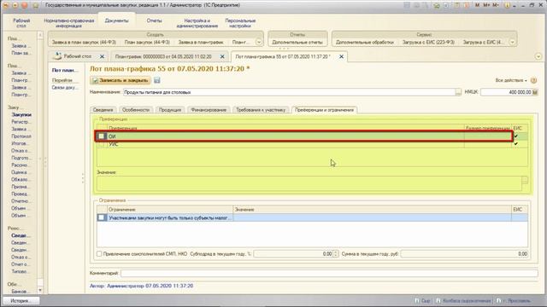The image size is (547, 307).
Task: Open the Рабочий стол section
Action: pos(21,23)
